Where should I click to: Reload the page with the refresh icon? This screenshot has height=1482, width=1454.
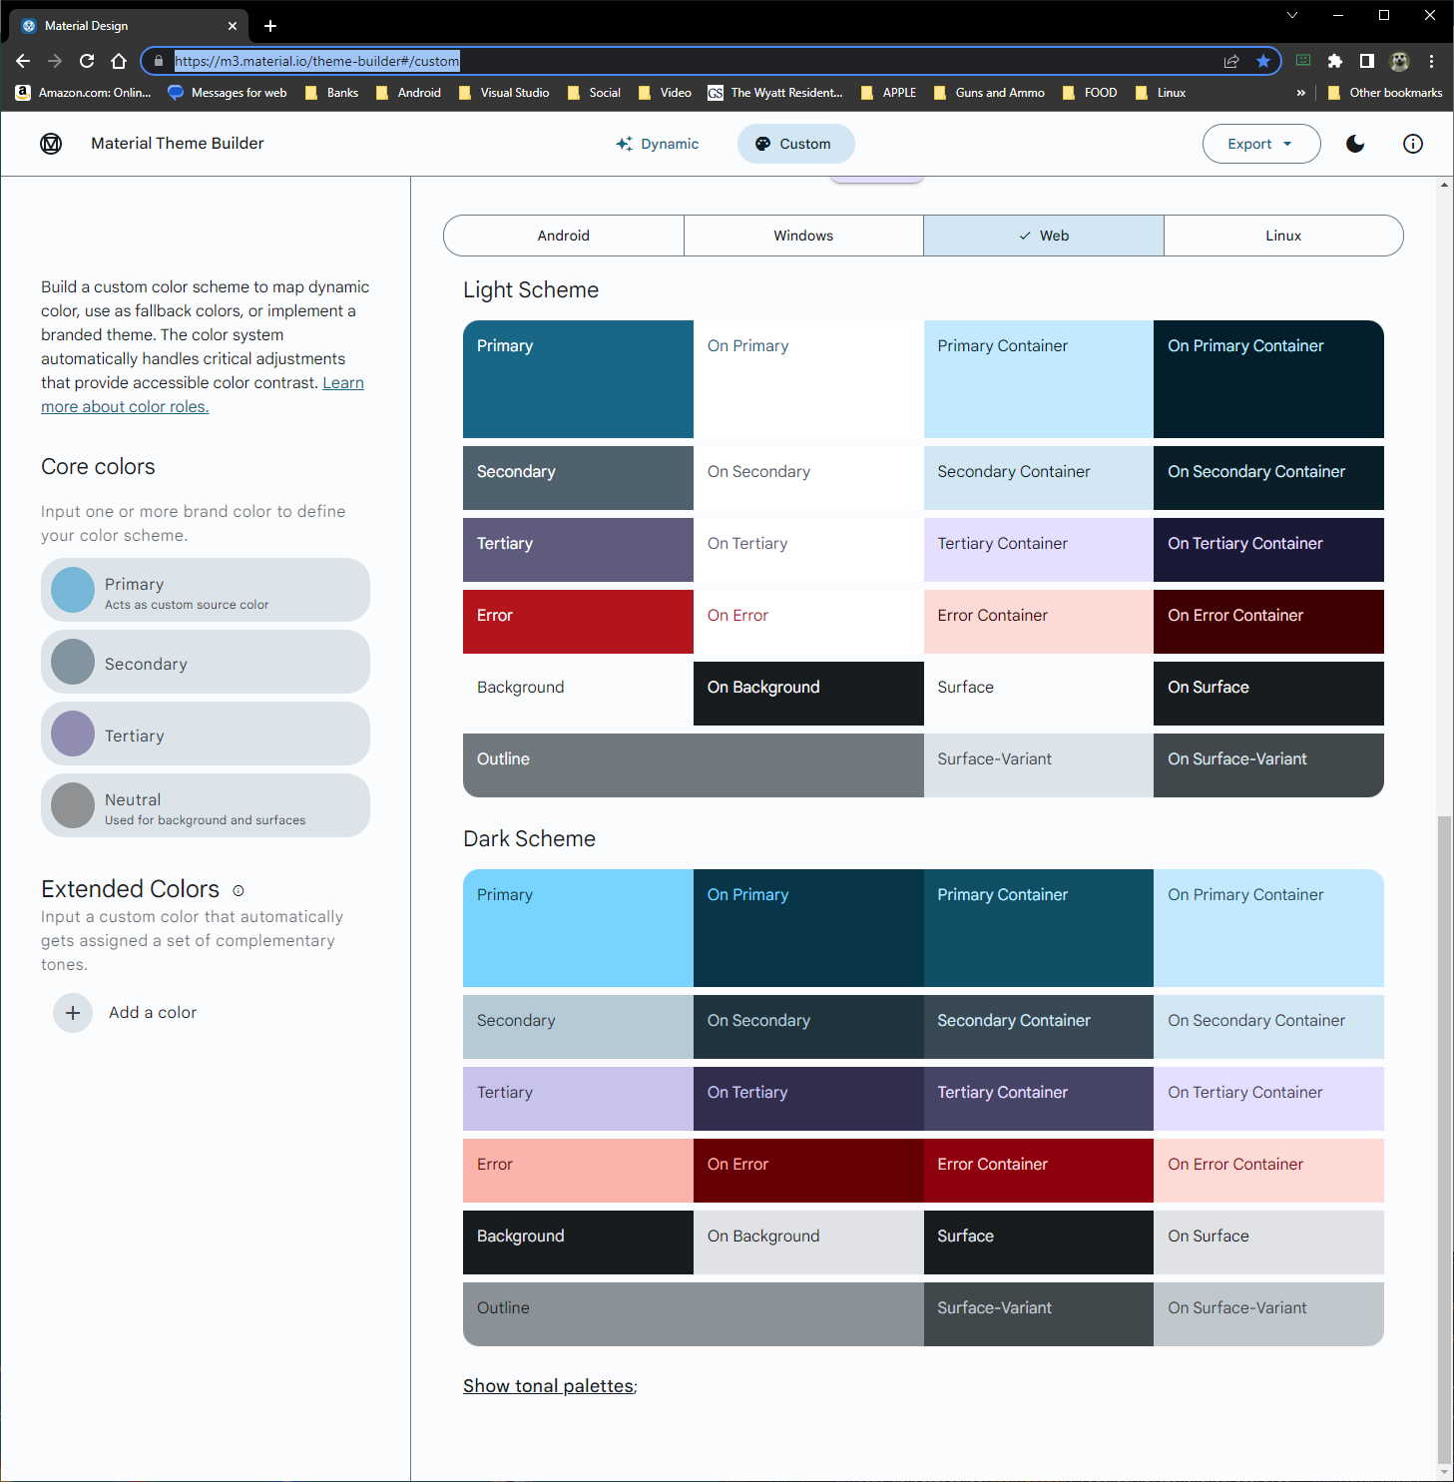point(87,61)
